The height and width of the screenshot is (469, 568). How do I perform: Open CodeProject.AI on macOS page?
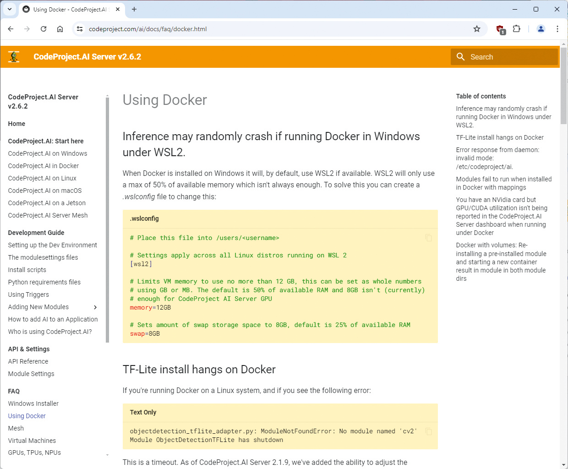point(45,191)
